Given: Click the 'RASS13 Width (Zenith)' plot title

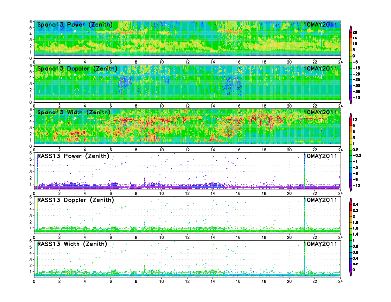Looking at the screenshot, I should [72, 244].
